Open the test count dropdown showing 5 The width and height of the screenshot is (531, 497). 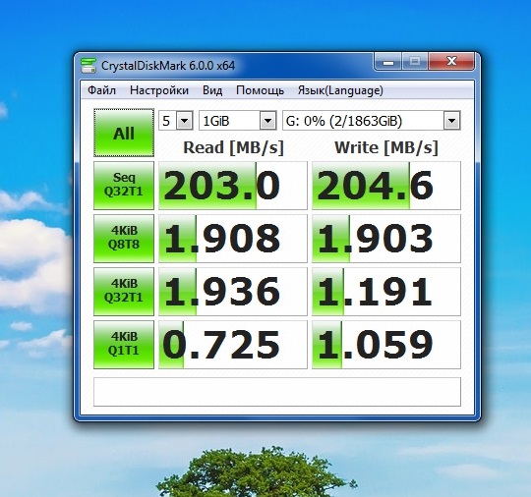tap(176, 121)
